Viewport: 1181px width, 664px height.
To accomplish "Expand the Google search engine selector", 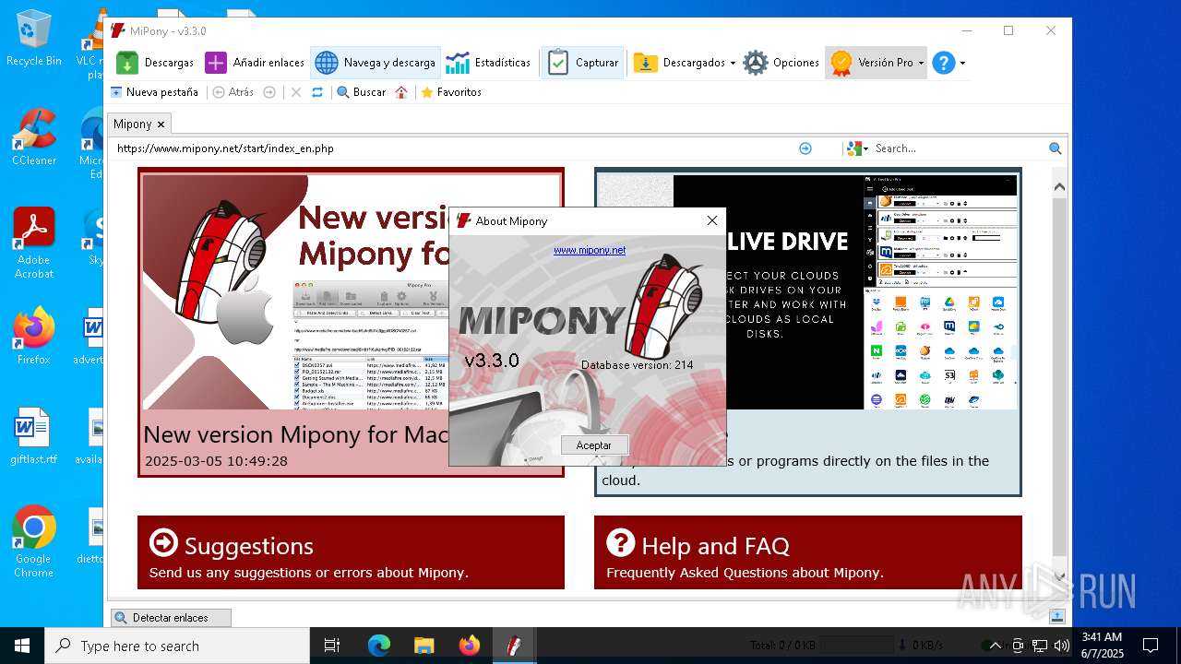I will [x=857, y=148].
